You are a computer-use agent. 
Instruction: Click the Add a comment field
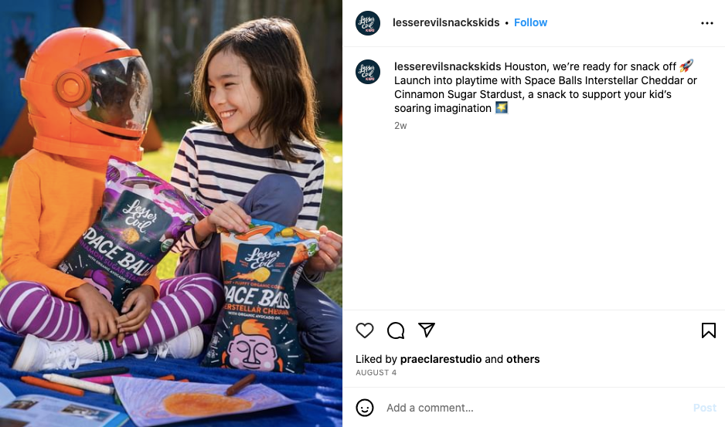coord(536,408)
